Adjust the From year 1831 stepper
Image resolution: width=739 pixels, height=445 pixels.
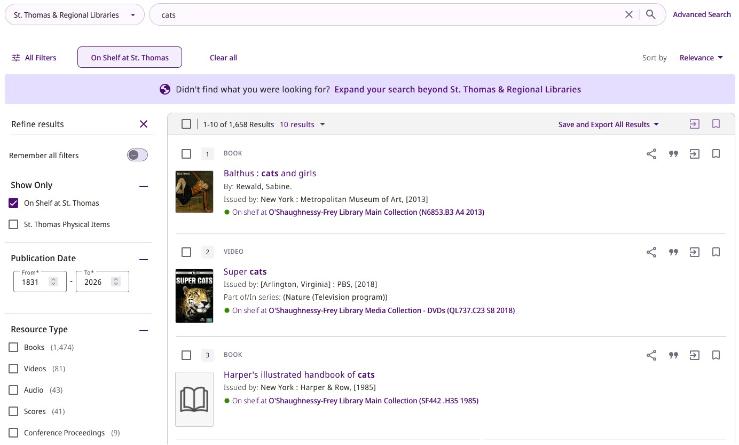pyautogui.click(x=53, y=282)
